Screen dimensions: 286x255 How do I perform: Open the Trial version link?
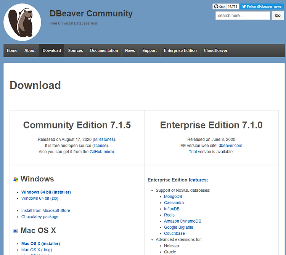pyautogui.click(x=193, y=152)
